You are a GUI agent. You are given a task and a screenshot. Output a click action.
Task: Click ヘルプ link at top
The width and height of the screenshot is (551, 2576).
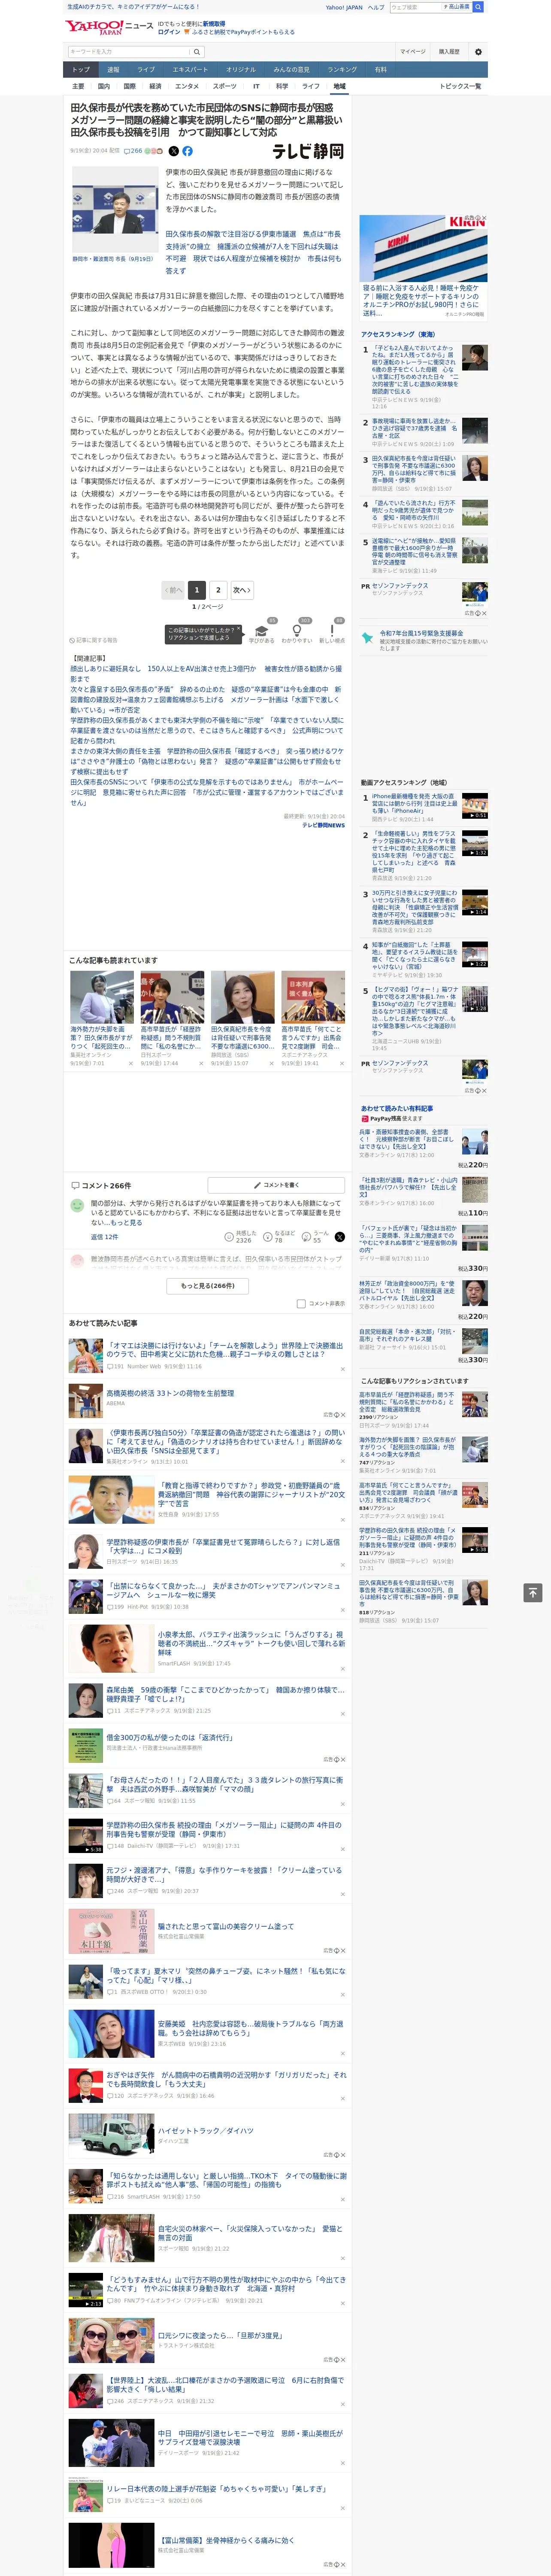(376, 7)
